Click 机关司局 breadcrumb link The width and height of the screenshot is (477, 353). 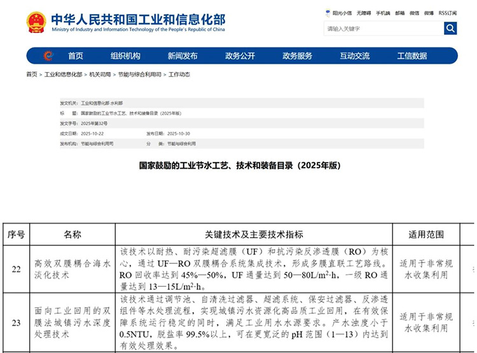[x=100, y=75]
